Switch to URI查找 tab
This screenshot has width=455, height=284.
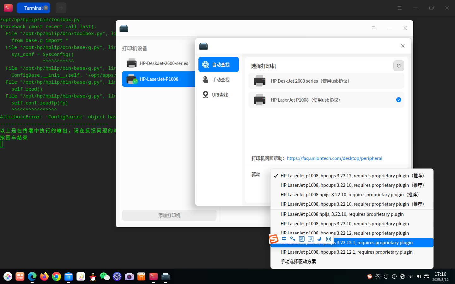pyautogui.click(x=219, y=95)
